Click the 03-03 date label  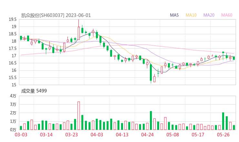click(x=21, y=135)
